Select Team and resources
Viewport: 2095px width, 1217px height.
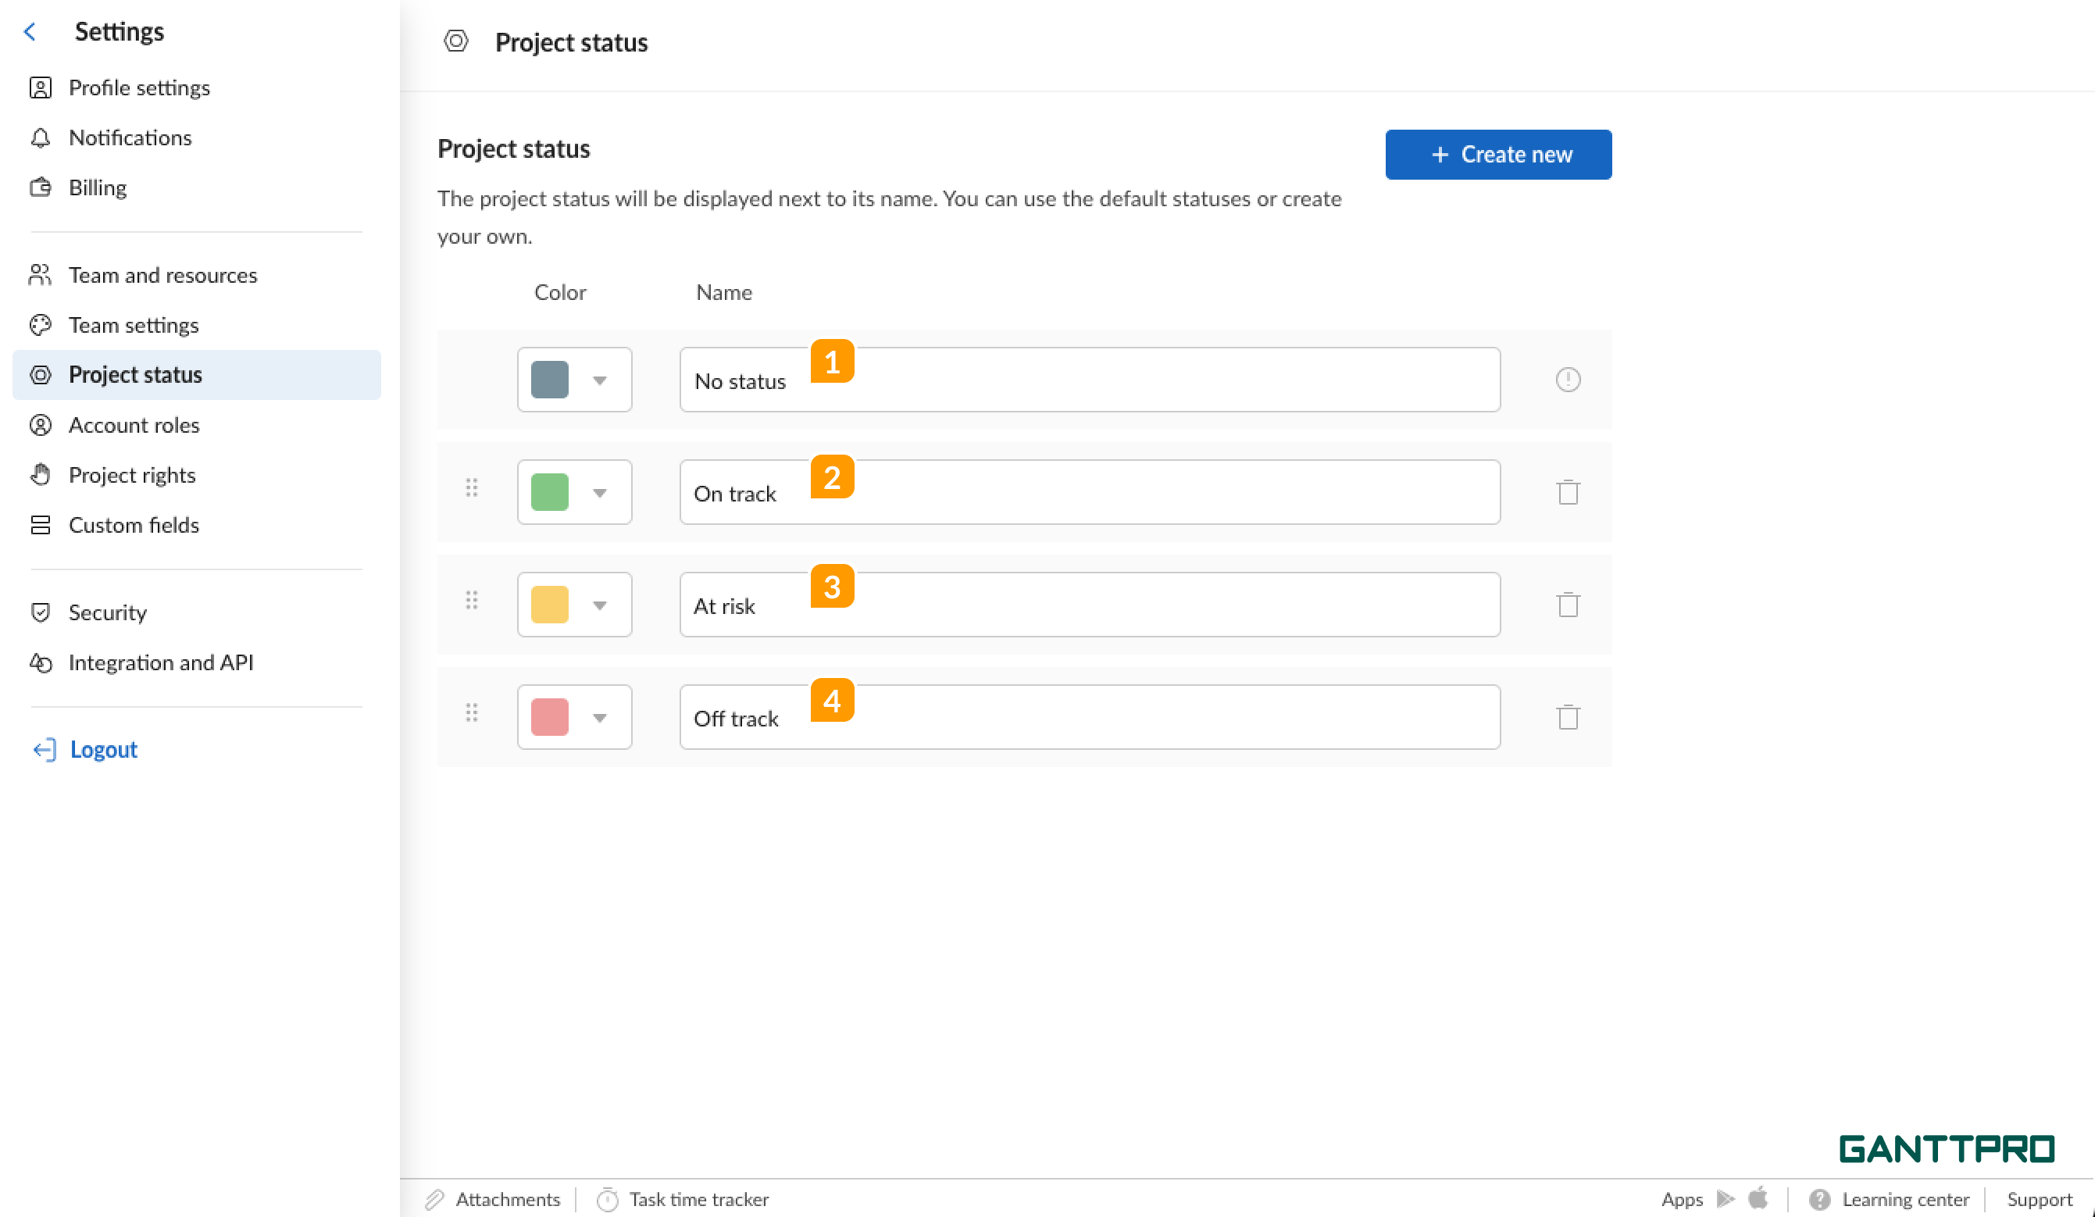pyautogui.click(x=162, y=274)
